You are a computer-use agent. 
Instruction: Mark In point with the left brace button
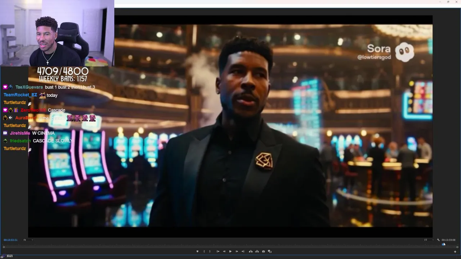coord(204,251)
